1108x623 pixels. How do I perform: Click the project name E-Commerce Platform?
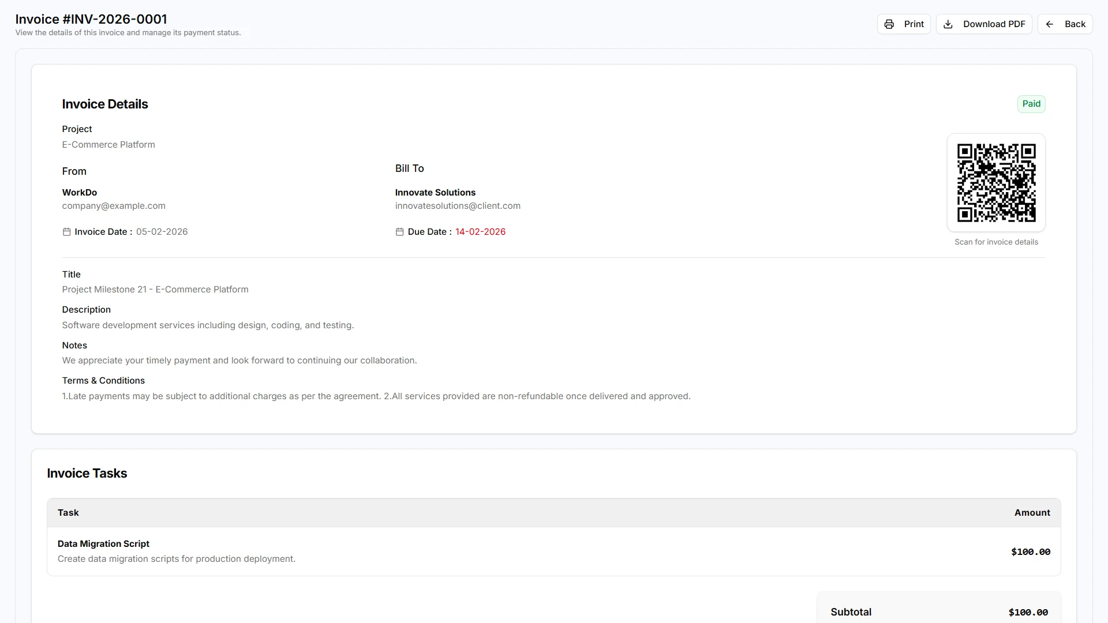(x=108, y=145)
